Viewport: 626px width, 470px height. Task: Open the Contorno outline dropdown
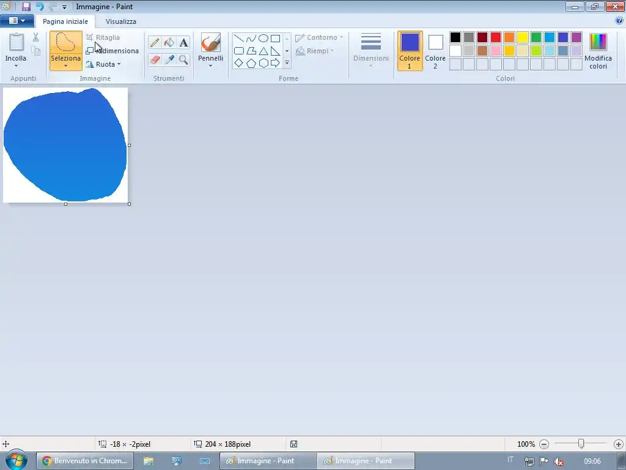pos(319,37)
